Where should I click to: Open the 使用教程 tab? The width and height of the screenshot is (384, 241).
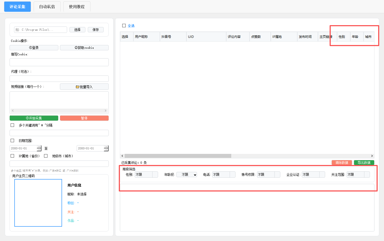[77, 7]
